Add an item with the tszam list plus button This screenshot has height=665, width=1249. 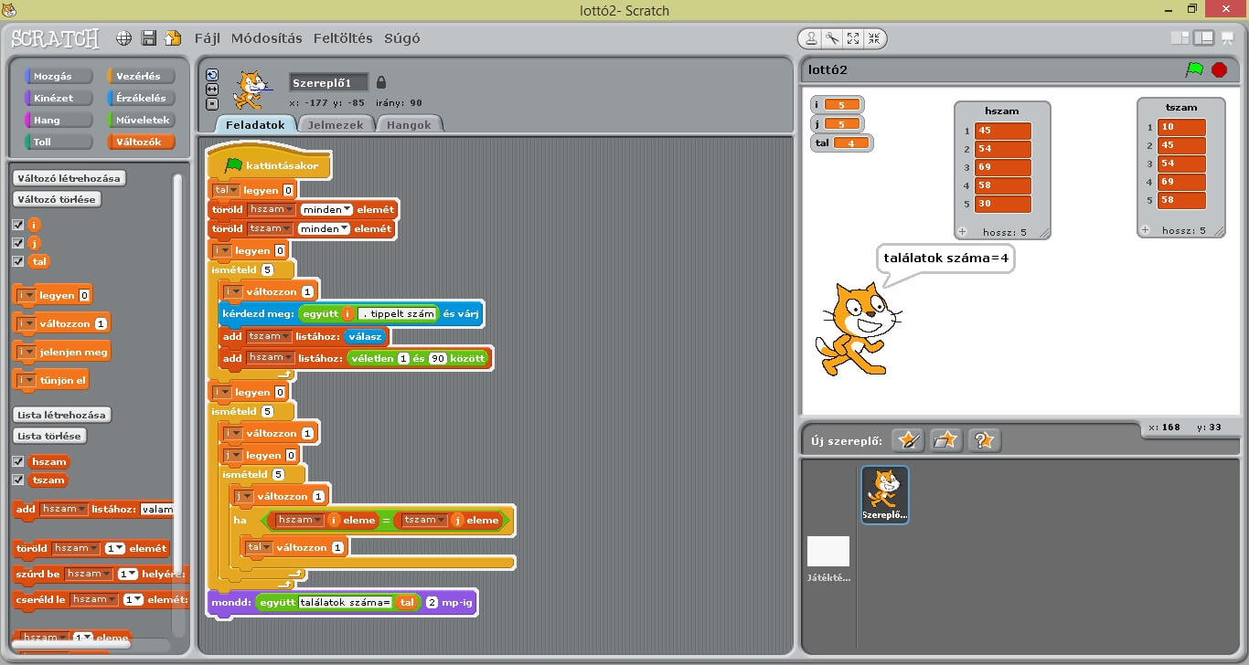tap(1147, 230)
